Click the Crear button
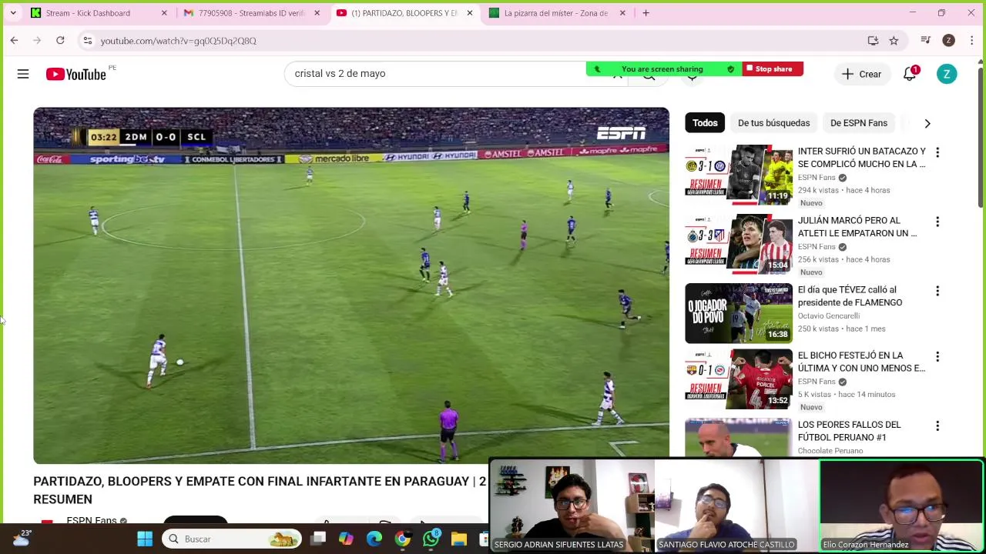 (861, 74)
